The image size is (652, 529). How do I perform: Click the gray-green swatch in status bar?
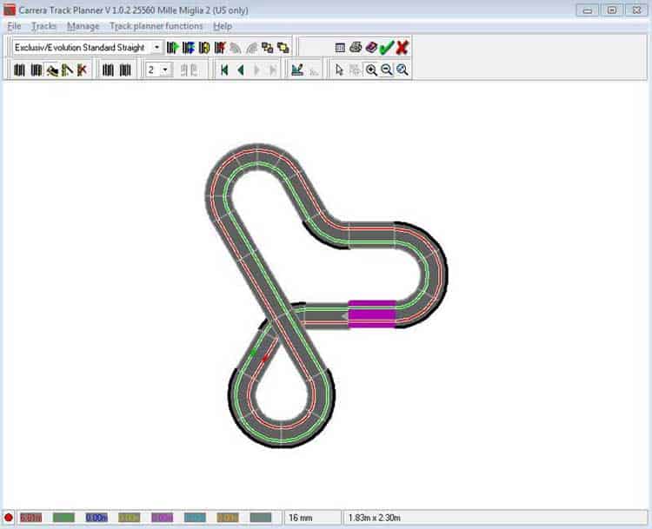[261, 518]
